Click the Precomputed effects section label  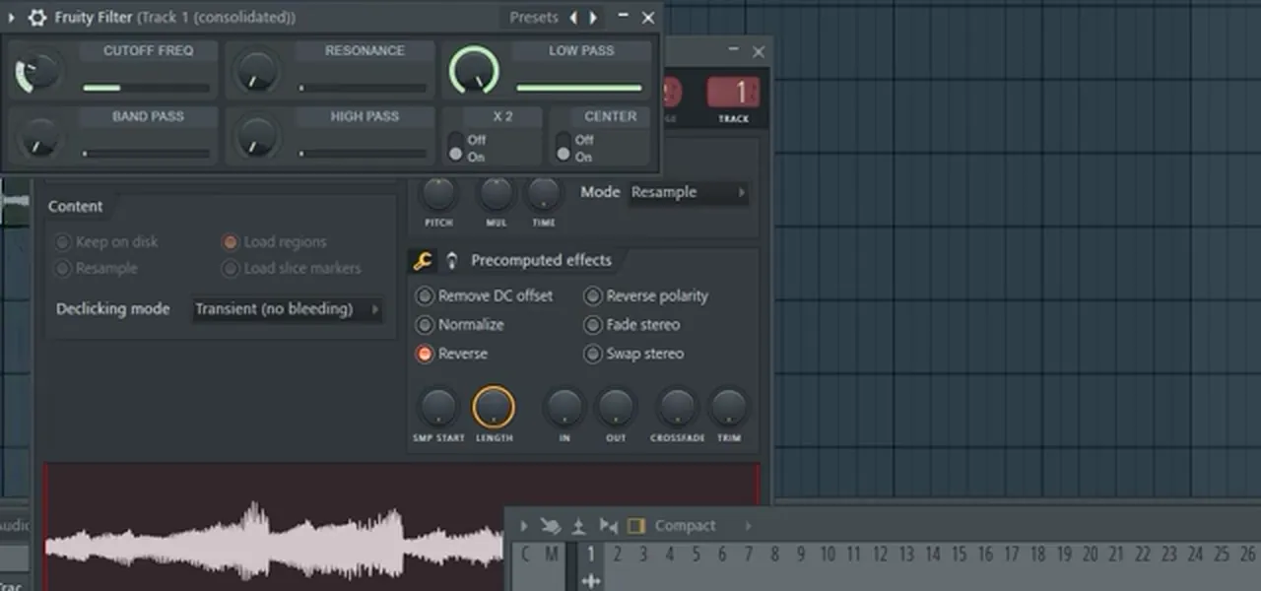(541, 261)
